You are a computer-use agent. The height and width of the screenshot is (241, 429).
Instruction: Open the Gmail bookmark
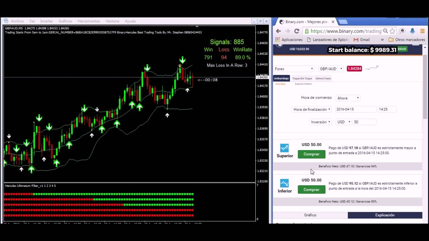(362, 39)
